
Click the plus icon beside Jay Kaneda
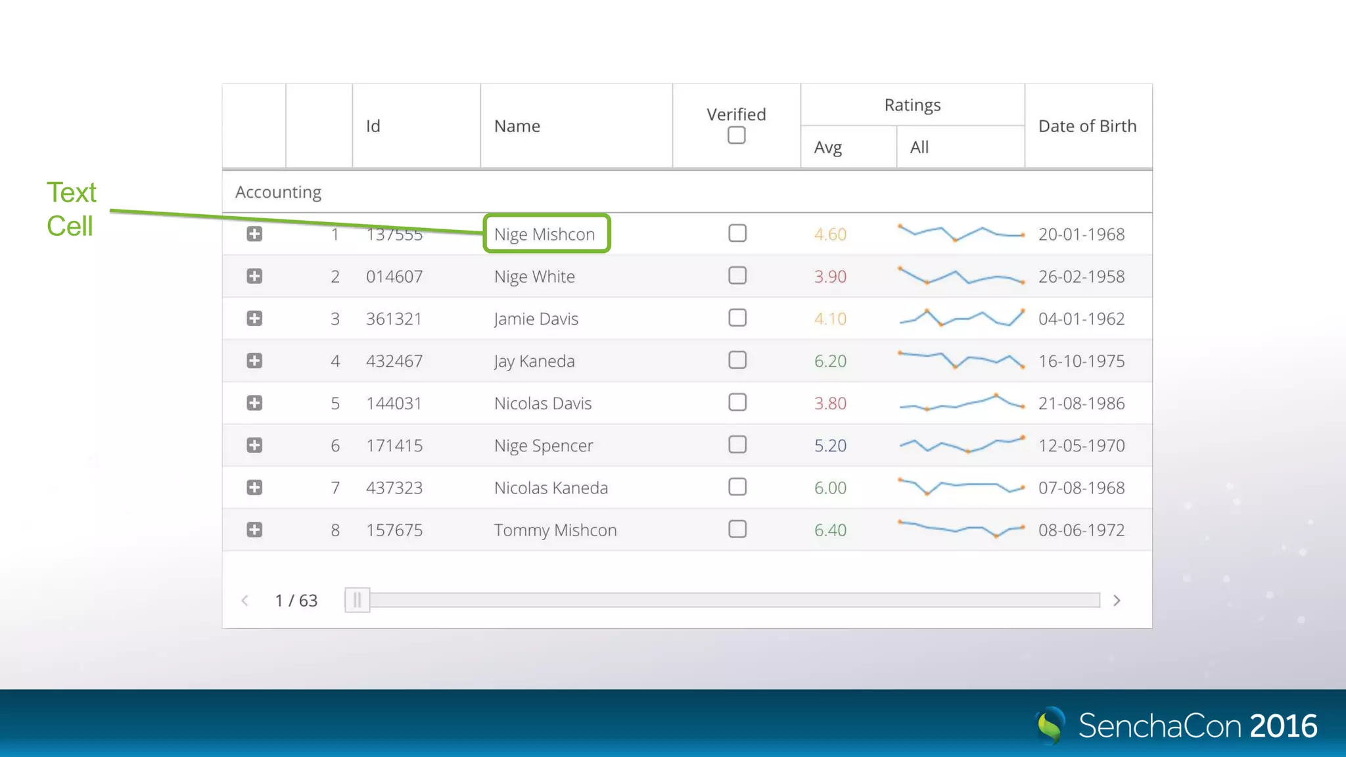[254, 361]
